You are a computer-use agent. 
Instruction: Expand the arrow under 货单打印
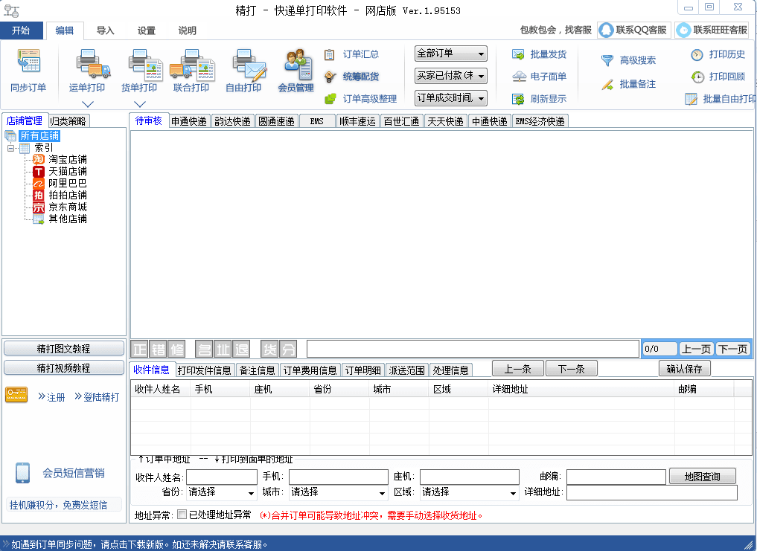pos(139,104)
